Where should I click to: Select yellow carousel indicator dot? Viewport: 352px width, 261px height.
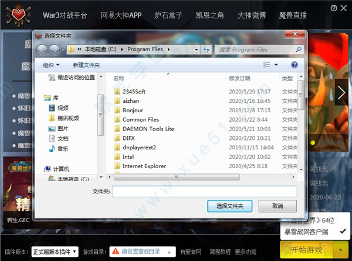pyautogui.click(x=313, y=143)
